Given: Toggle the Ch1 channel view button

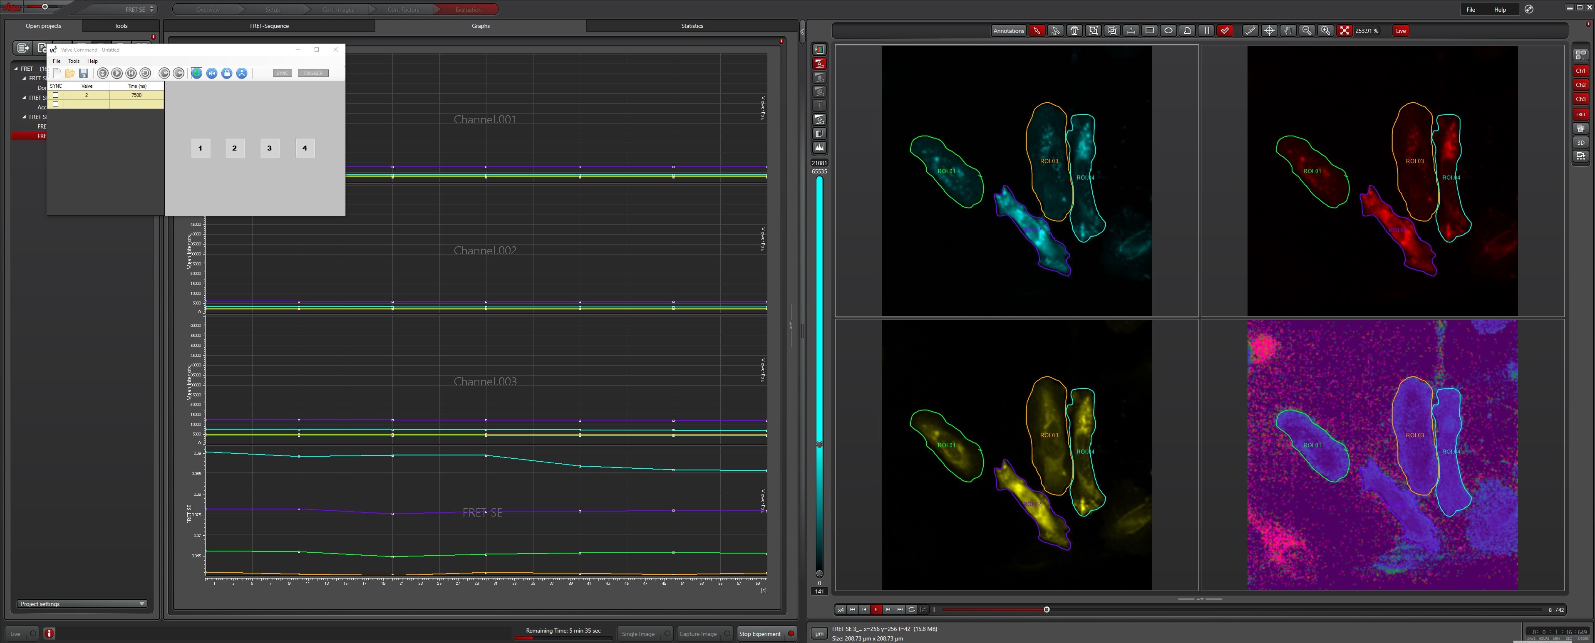Looking at the screenshot, I should 1580,71.
